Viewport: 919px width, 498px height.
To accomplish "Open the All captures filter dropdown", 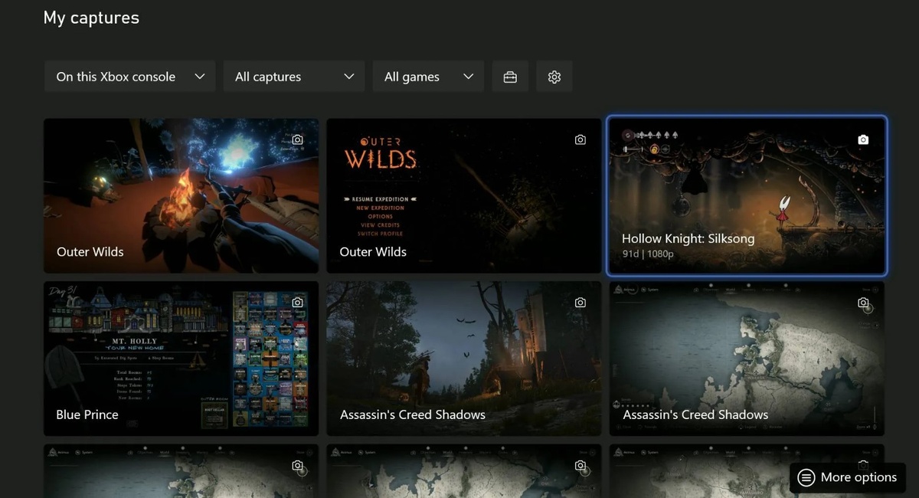I will tap(294, 77).
